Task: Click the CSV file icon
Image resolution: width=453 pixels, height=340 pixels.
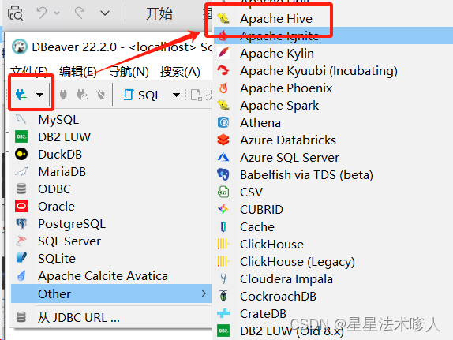Action: [223, 192]
